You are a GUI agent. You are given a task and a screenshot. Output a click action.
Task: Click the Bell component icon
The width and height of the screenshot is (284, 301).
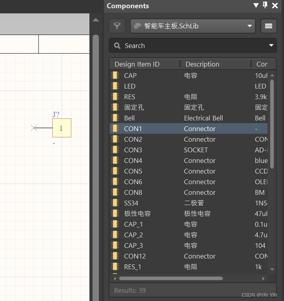click(115, 118)
